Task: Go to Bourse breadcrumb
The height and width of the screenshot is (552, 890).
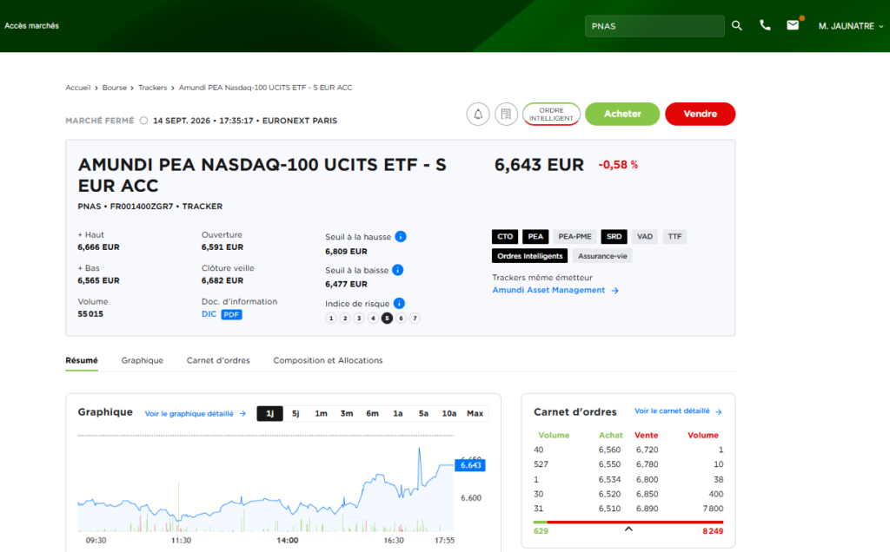Action: click(114, 88)
